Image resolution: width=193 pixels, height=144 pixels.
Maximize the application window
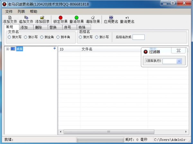(173, 3)
